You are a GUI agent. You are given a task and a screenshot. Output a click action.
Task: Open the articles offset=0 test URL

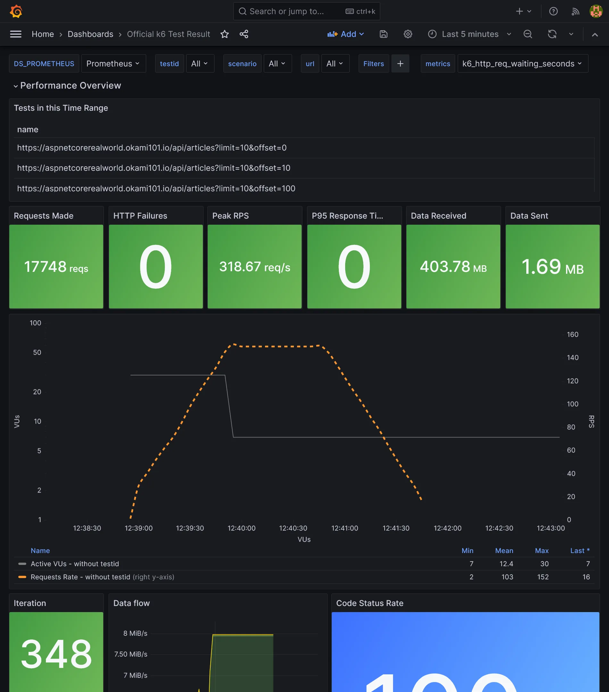[152, 148]
